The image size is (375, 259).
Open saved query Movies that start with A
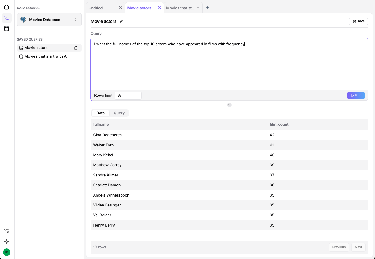(x=46, y=56)
